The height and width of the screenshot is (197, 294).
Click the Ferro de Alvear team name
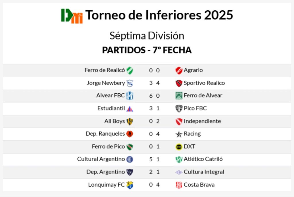pos(203,96)
